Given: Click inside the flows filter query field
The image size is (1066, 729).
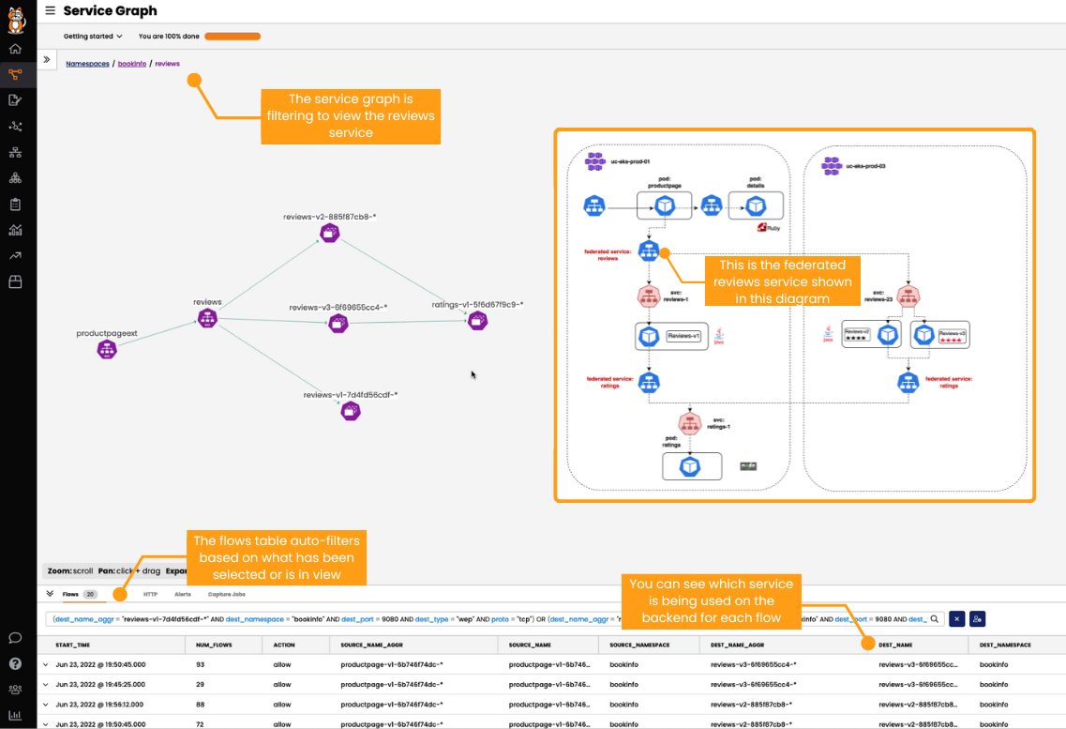Looking at the screenshot, I should 469,619.
